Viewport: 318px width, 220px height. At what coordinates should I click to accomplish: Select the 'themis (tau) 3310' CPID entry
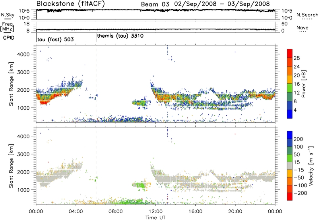coord(120,36)
